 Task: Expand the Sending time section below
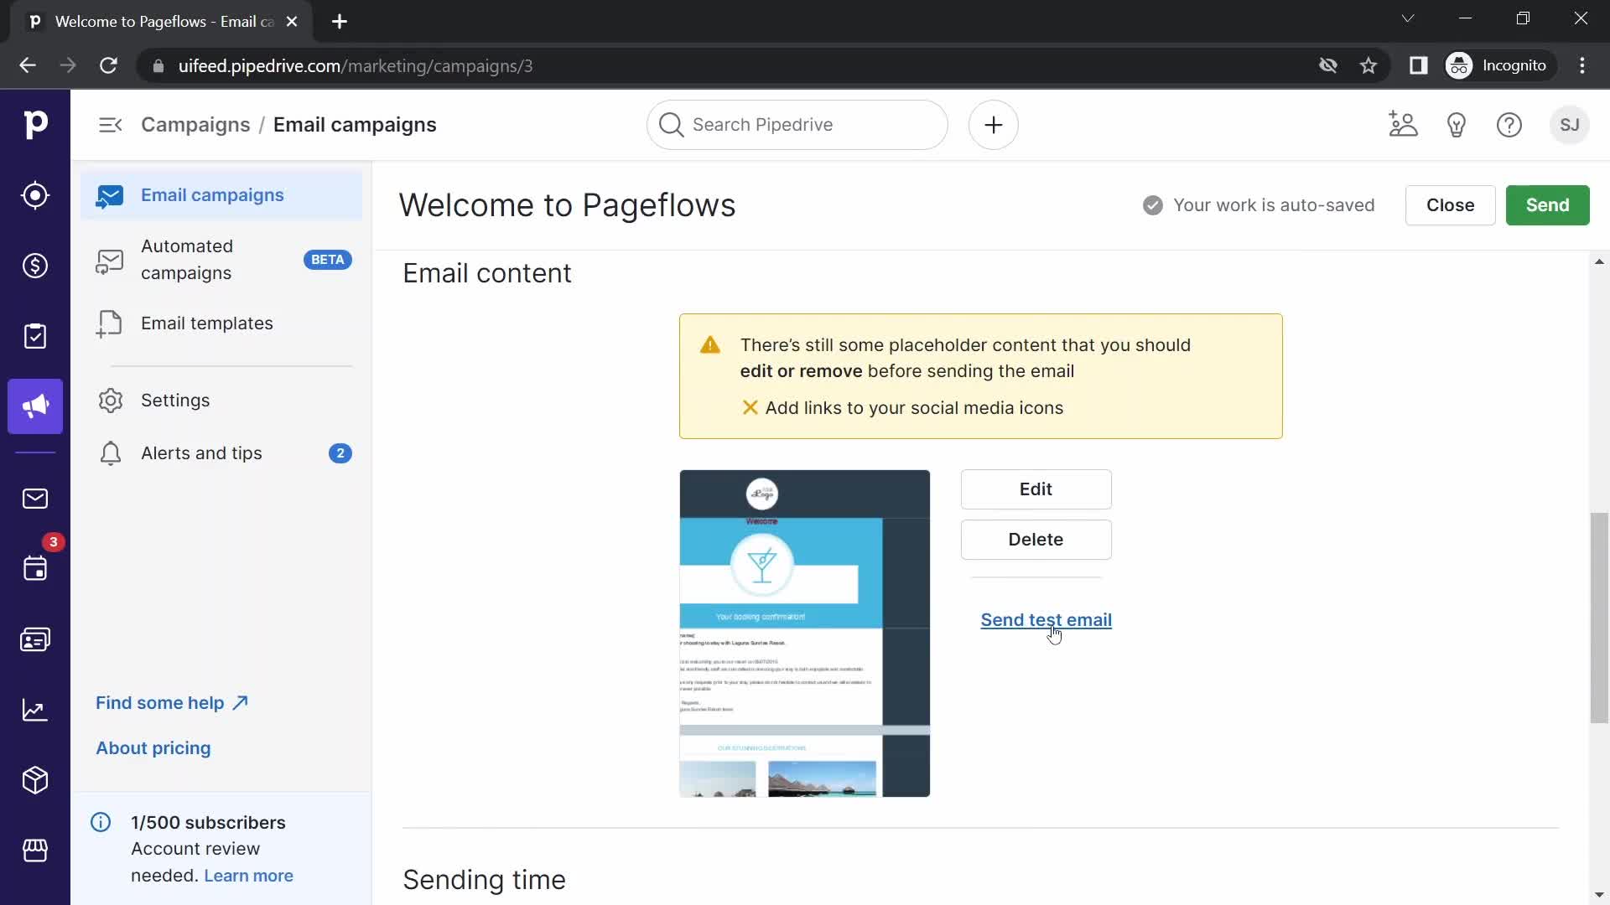tap(485, 878)
